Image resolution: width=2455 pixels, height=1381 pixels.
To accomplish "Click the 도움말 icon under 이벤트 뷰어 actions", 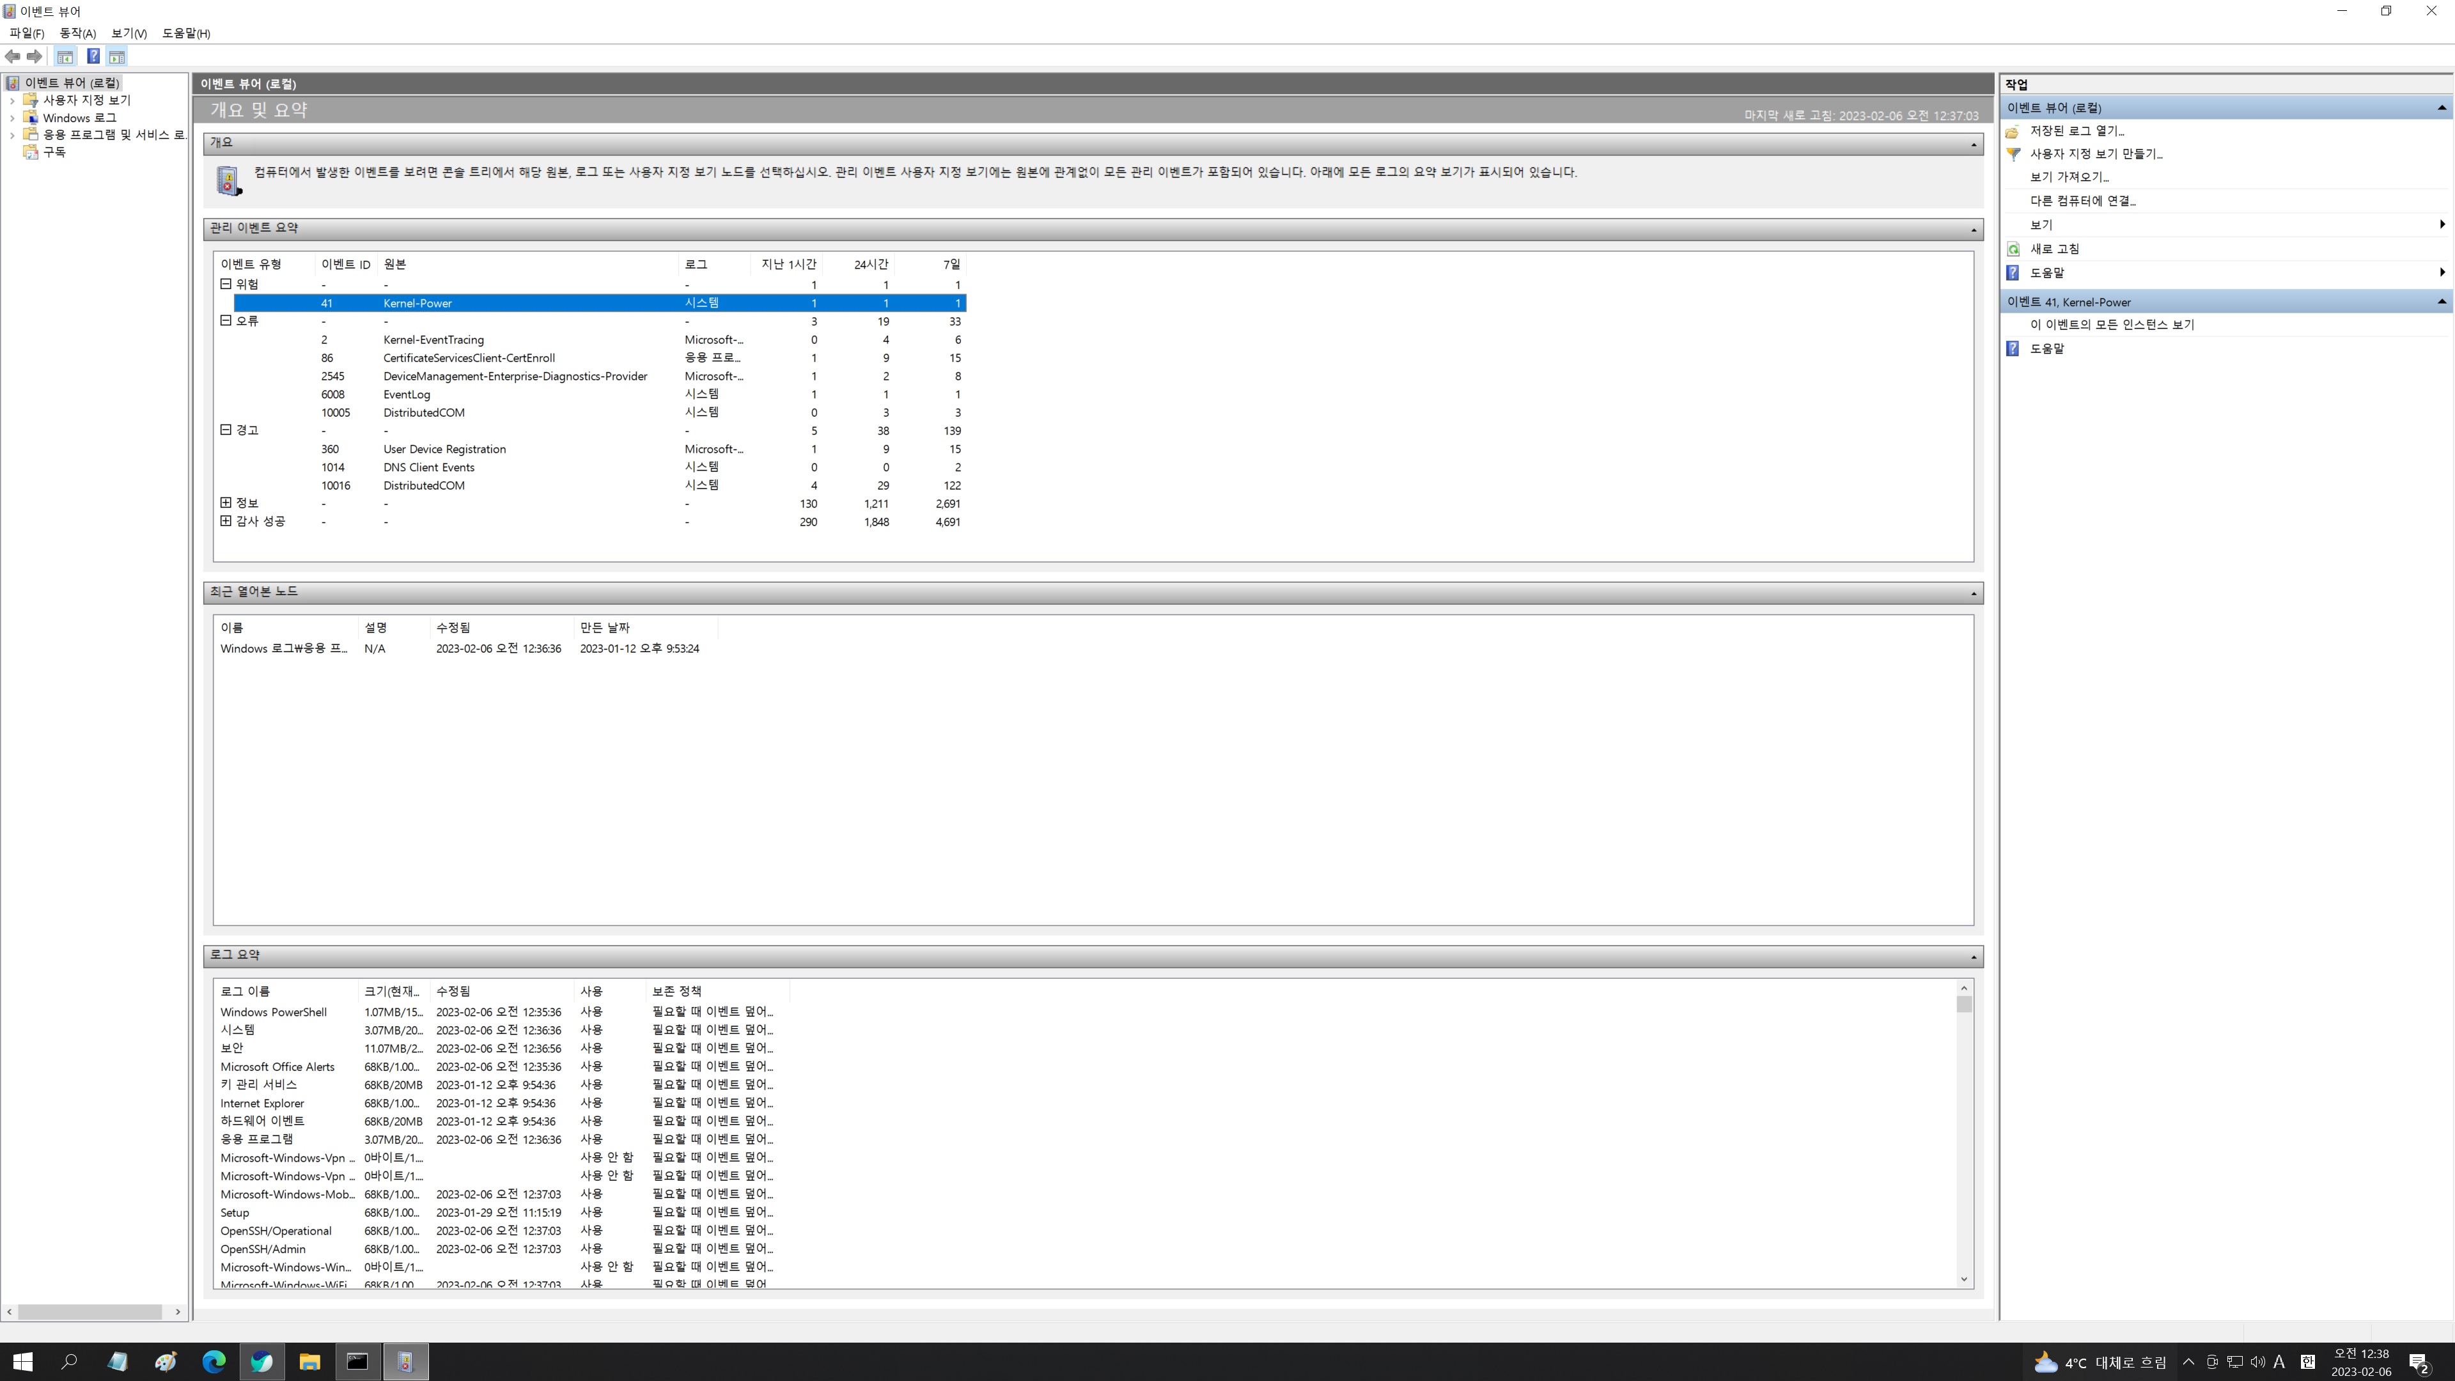I will pyautogui.click(x=2012, y=274).
